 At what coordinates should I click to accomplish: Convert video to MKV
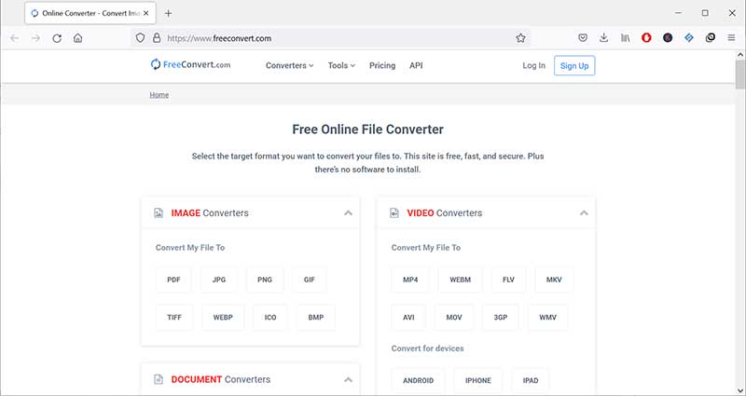pyautogui.click(x=554, y=280)
